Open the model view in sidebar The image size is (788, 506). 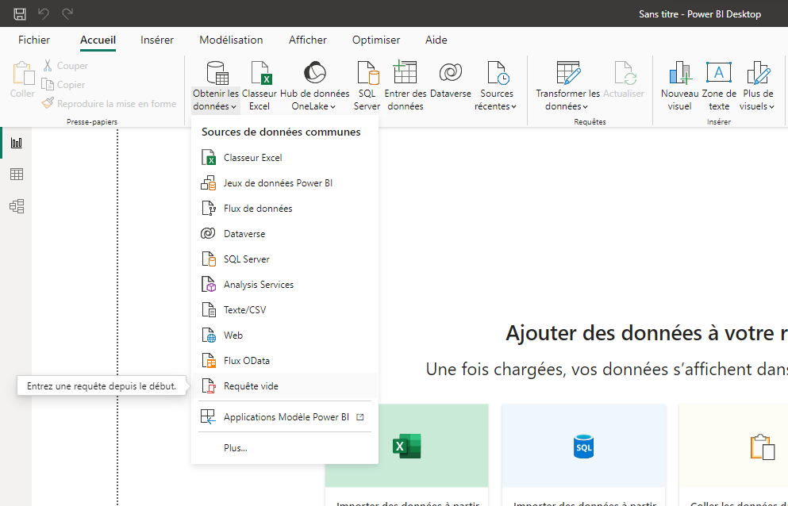tap(17, 206)
